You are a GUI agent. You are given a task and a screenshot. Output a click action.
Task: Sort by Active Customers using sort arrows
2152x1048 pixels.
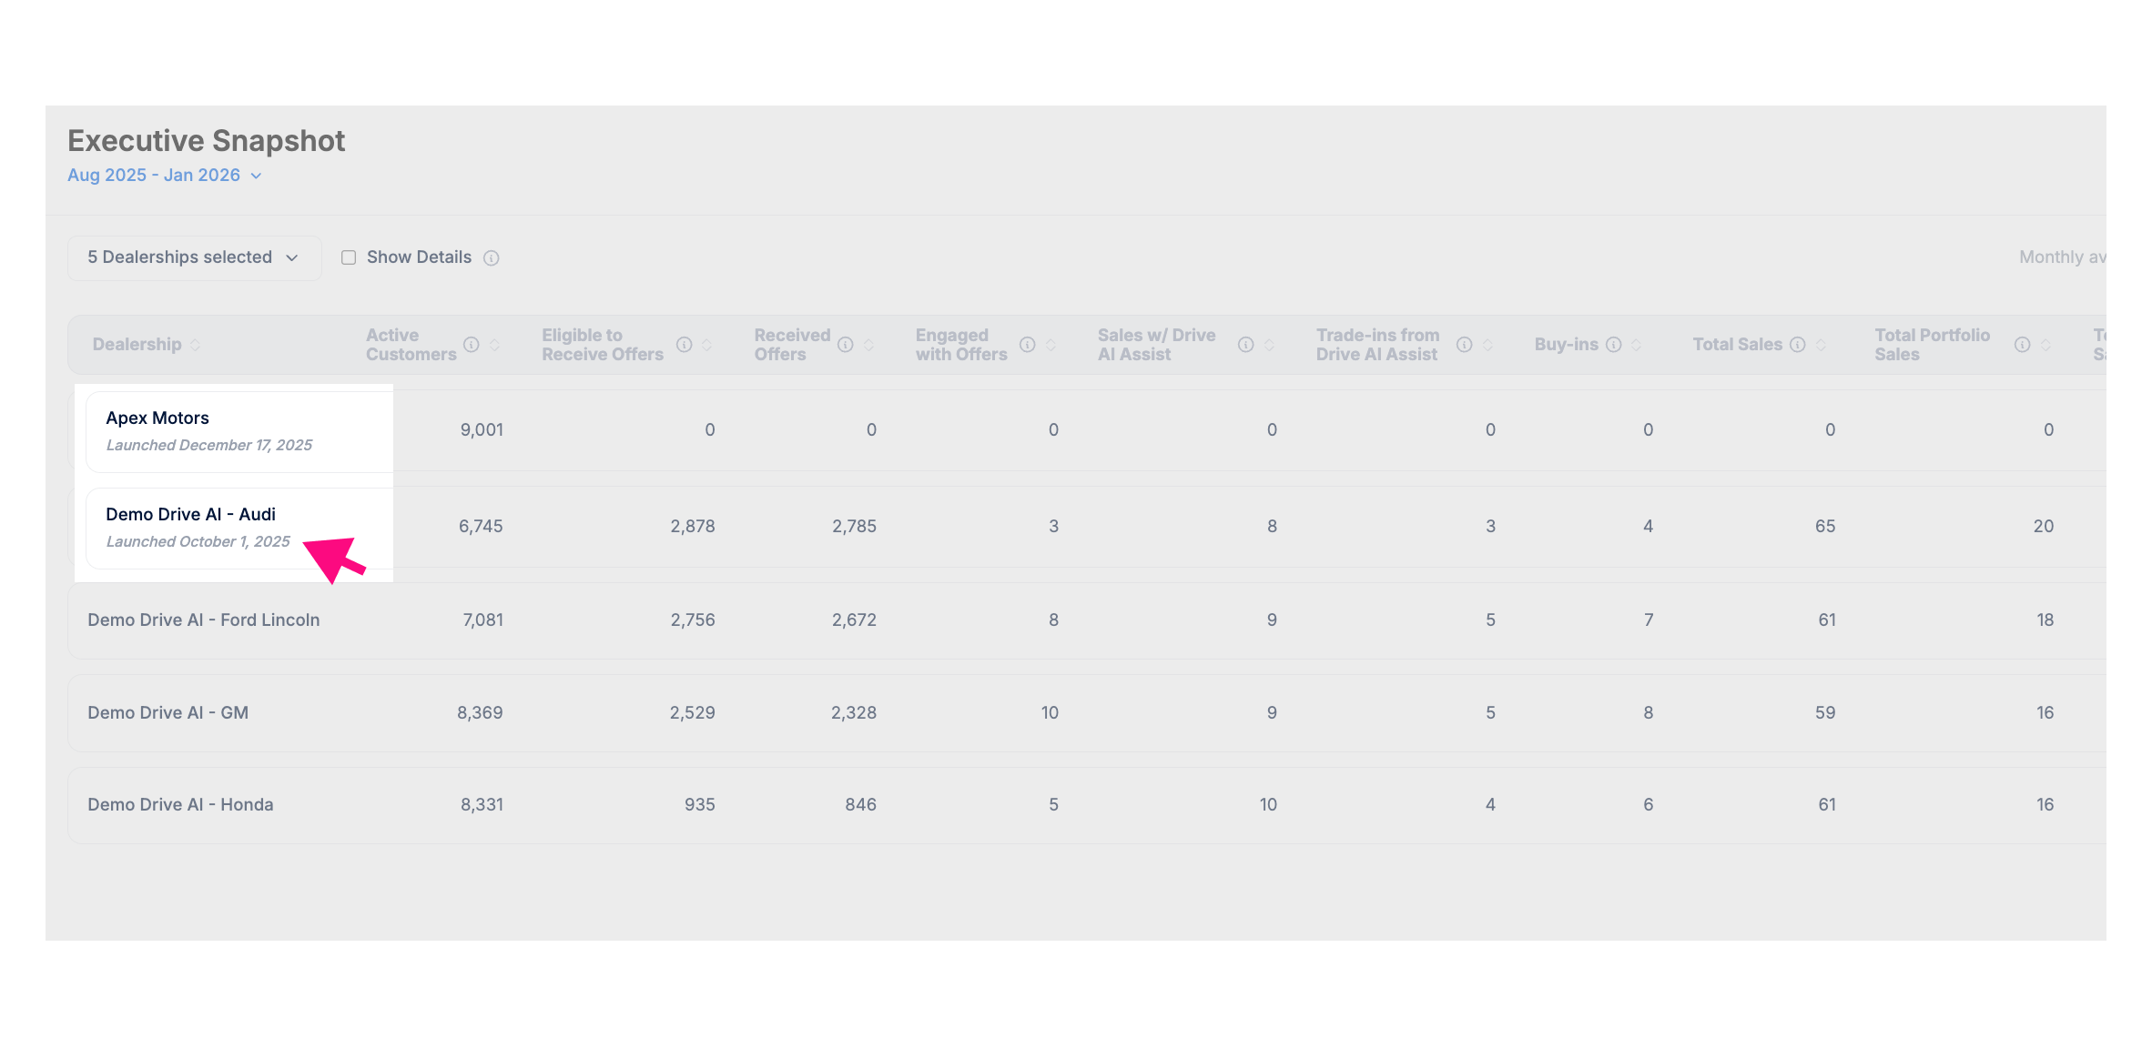494,345
